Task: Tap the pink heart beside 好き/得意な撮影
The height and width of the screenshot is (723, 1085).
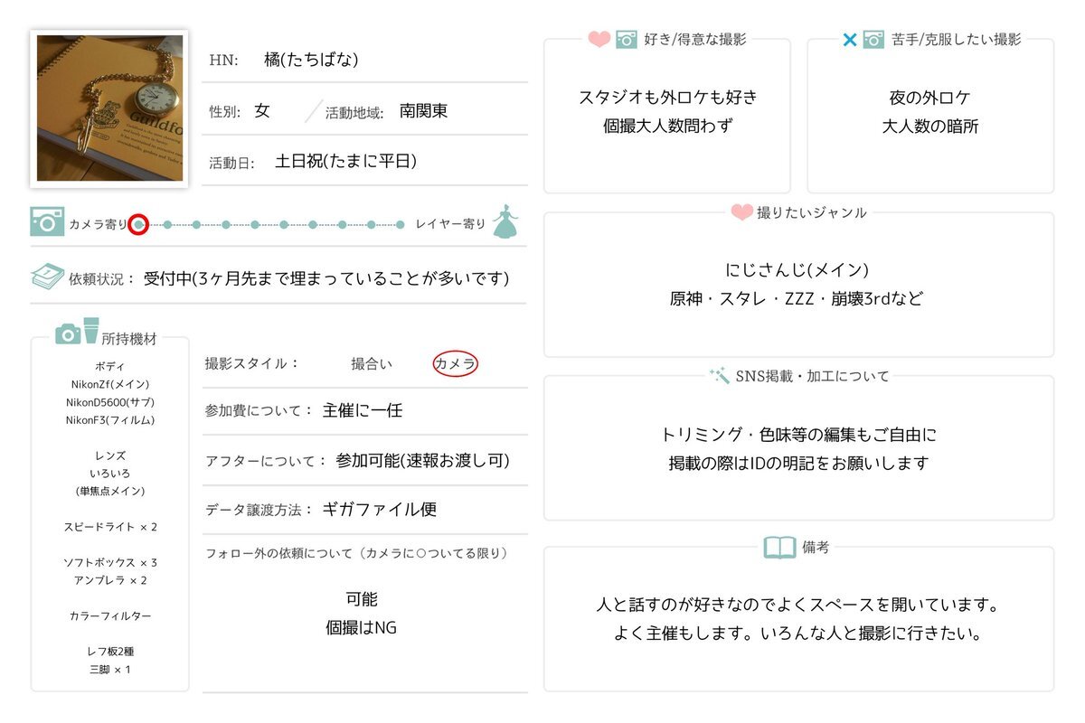Action: [x=599, y=40]
